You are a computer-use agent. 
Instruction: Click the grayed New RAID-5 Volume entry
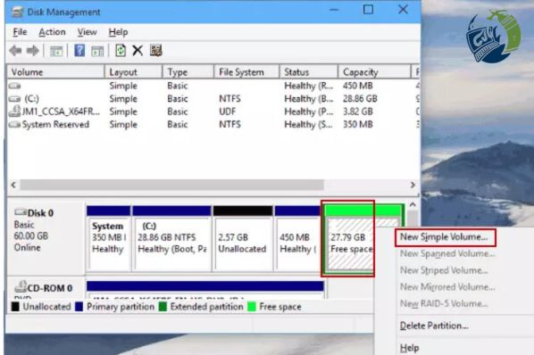pos(444,303)
